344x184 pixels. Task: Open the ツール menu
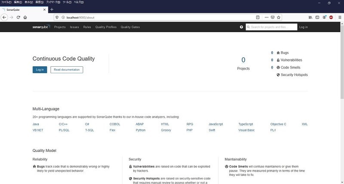point(67,2)
